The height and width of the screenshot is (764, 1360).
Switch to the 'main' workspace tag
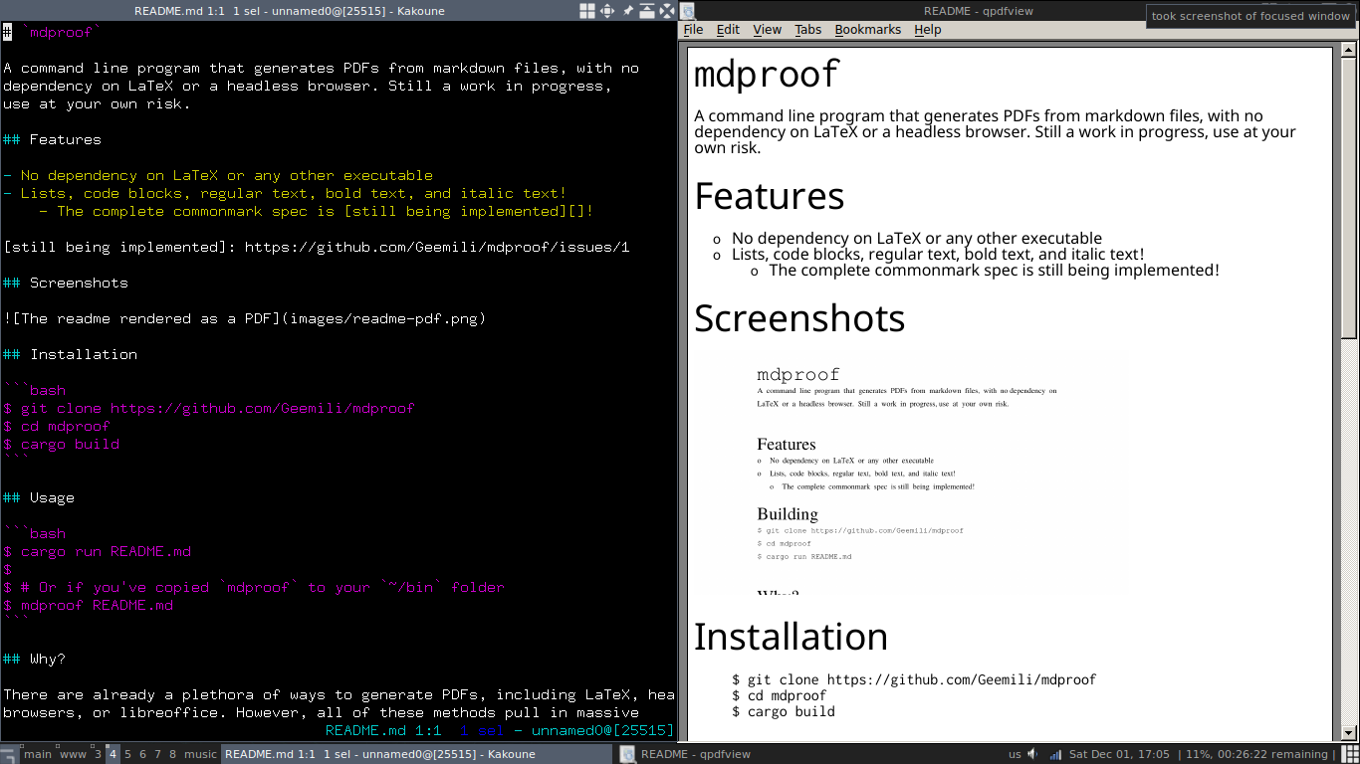(x=38, y=754)
